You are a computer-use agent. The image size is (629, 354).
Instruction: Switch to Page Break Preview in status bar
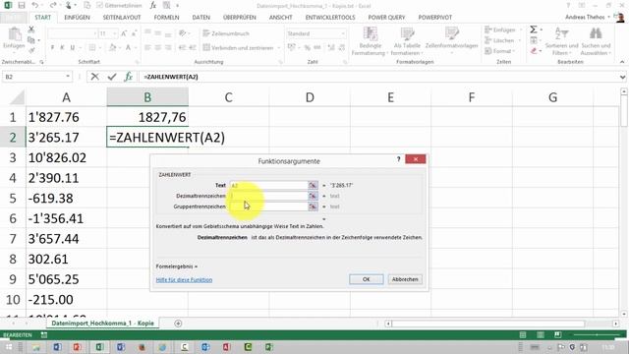[x=557, y=334]
